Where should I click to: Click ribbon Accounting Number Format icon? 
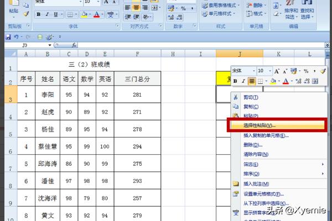pyautogui.click(x=171, y=8)
